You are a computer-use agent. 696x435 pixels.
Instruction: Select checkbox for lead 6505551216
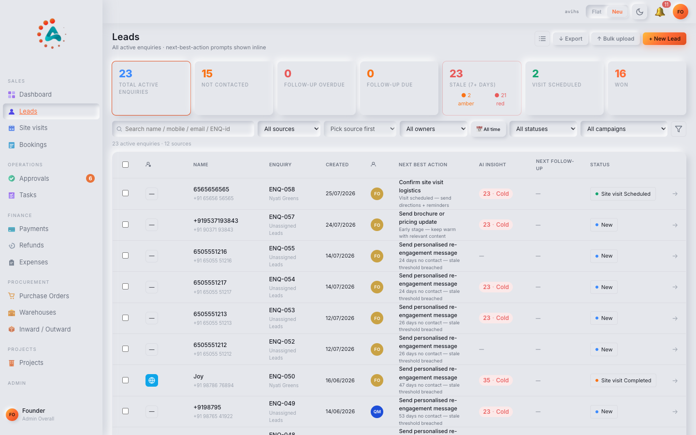(125, 255)
